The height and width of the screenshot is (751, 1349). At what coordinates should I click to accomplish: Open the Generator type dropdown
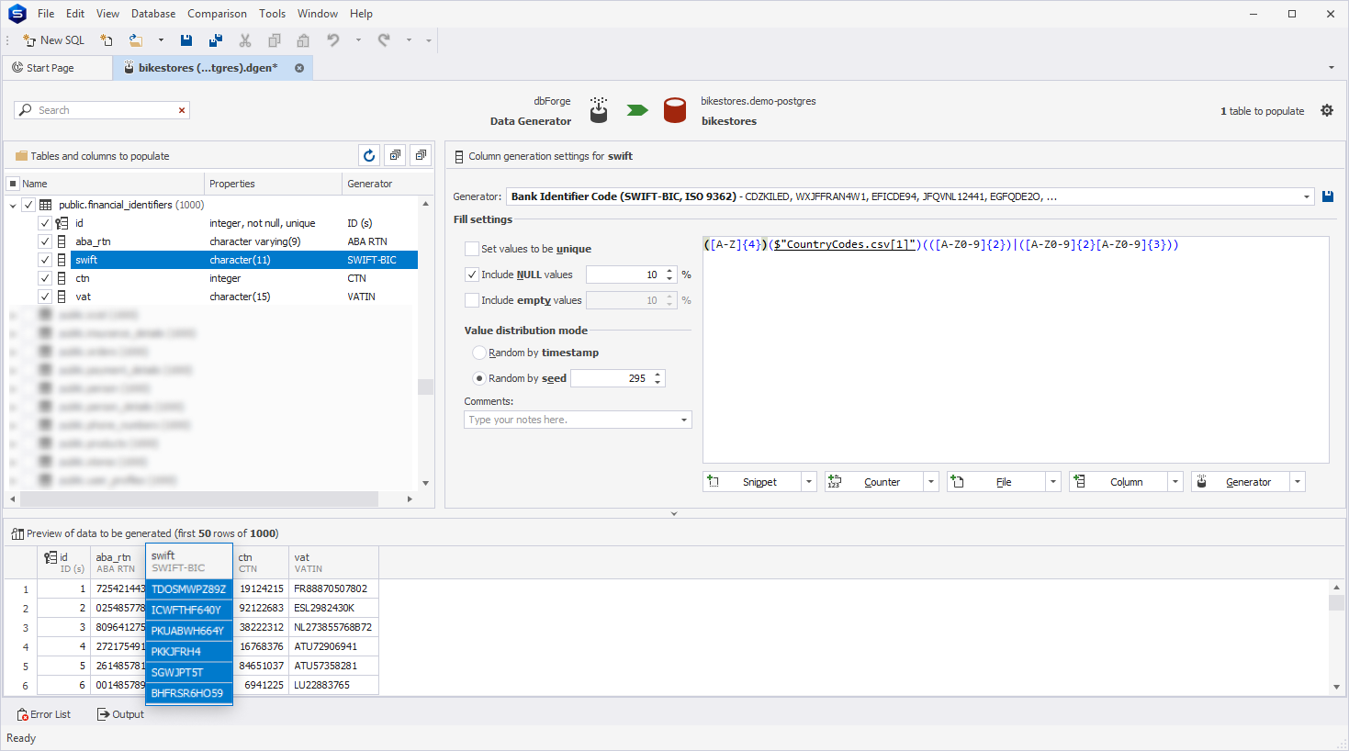[x=1307, y=196]
